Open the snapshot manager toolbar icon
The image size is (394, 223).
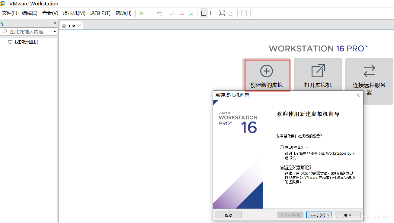[x=191, y=13]
